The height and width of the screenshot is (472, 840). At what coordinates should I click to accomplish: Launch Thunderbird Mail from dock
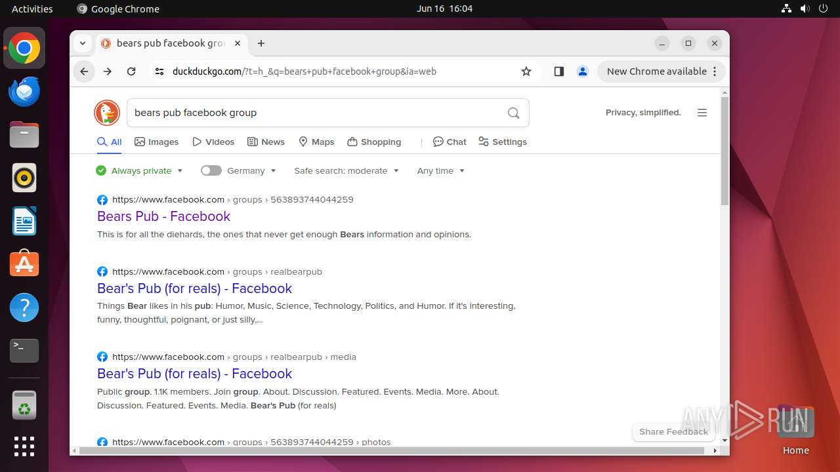(24, 91)
